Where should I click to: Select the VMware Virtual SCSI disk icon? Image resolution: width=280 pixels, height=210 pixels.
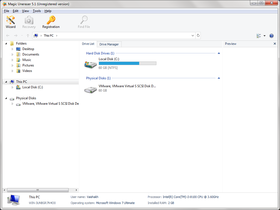point(91,89)
